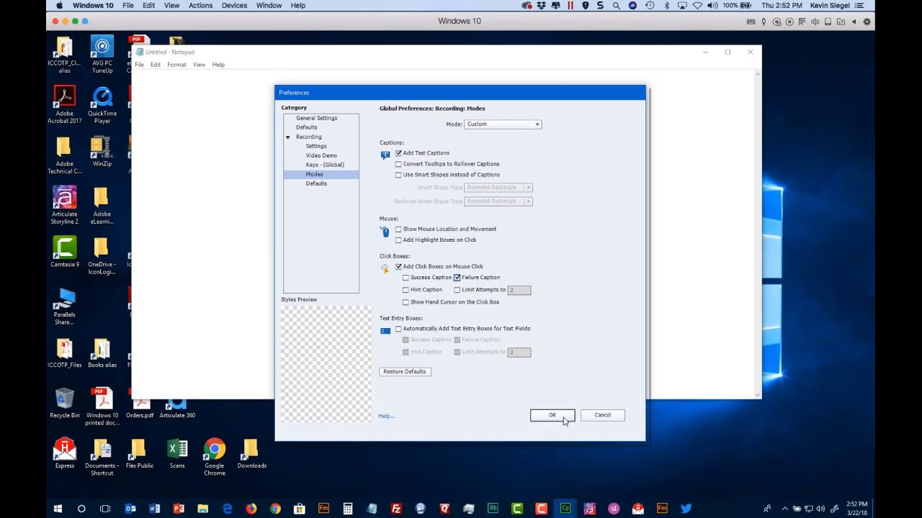Click Notepad's vertical scrollbar

(757, 234)
